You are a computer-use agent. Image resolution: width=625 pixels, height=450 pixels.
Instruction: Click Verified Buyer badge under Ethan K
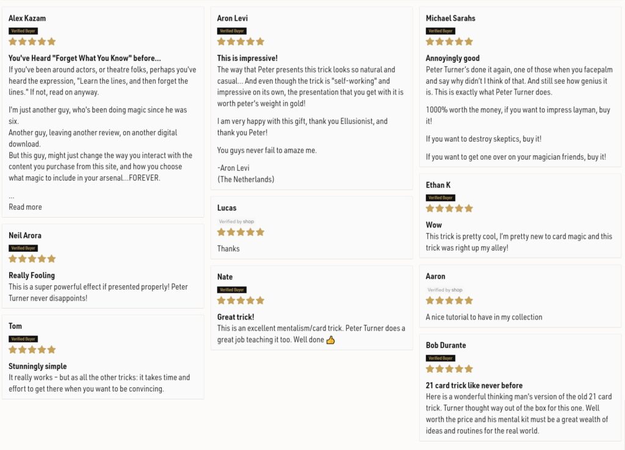441,198
